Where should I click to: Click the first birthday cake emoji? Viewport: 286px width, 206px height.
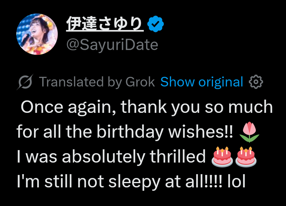(x=222, y=157)
